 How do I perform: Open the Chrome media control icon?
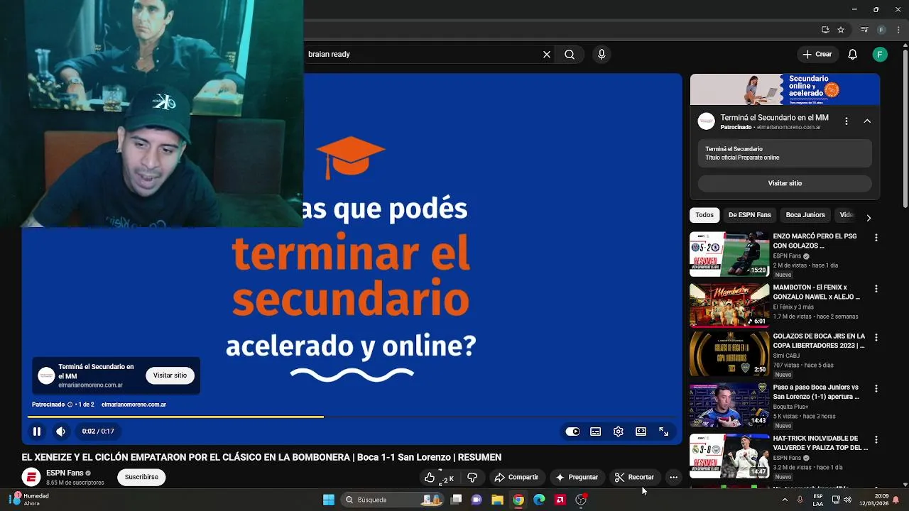click(x=864, y=30)
